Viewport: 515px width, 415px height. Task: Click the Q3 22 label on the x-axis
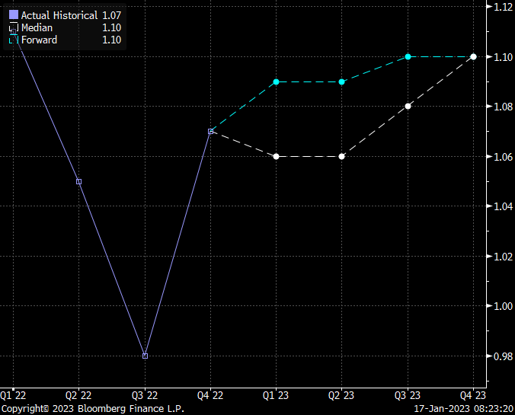(145, 395)
